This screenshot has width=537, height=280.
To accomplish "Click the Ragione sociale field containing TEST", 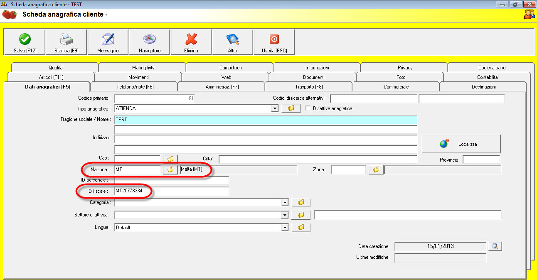I will [x=266, y=120].
